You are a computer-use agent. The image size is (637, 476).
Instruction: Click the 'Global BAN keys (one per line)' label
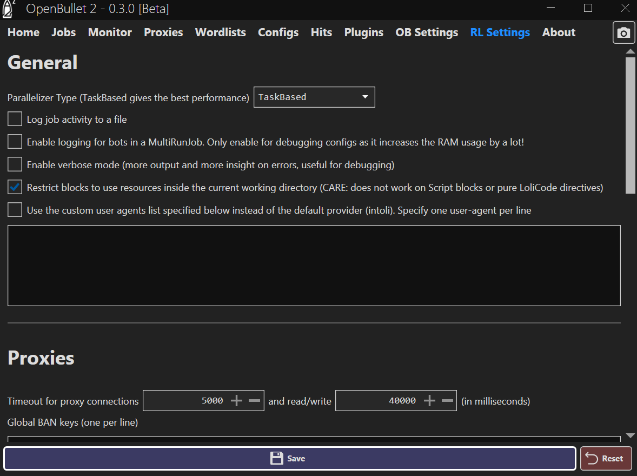tap(72, 422)
